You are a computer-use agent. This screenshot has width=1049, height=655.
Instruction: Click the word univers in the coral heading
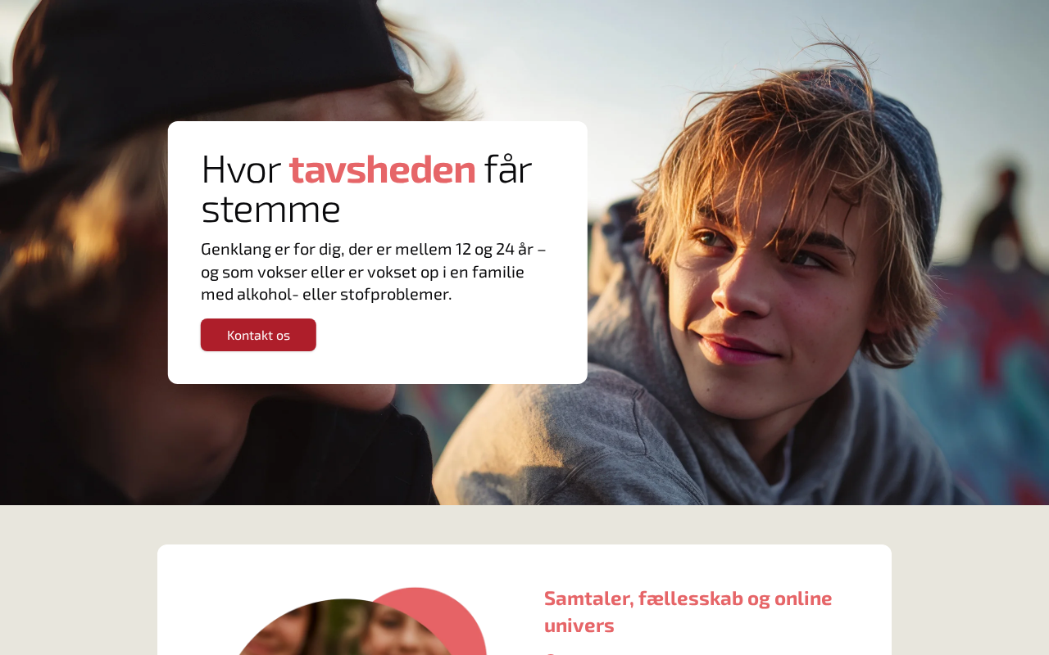point(579,626)
